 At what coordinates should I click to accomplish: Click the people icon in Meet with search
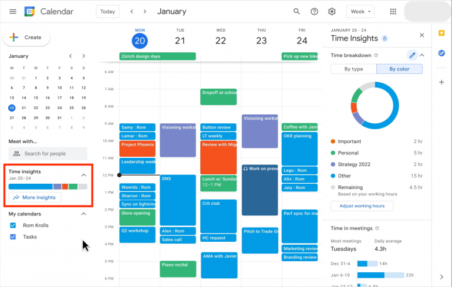[16, 154]
